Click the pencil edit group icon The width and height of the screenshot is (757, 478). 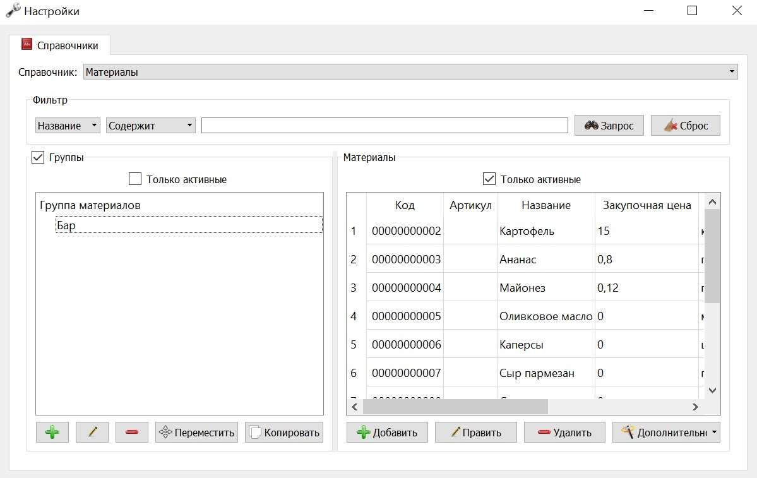(92, 432)
